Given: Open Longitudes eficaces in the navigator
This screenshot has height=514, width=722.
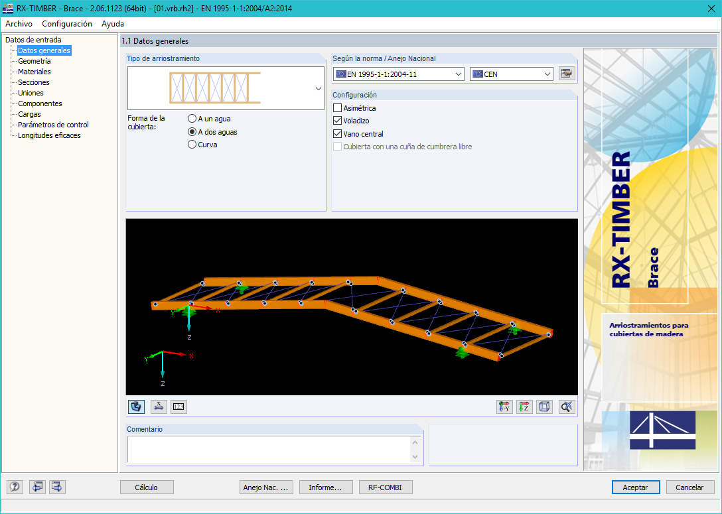Looking at the screenshot, I should [x=49, y=135].
